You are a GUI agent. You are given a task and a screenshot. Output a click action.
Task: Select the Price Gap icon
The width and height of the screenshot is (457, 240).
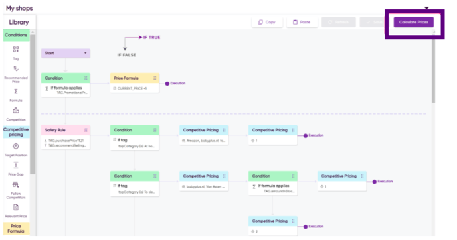16,165
